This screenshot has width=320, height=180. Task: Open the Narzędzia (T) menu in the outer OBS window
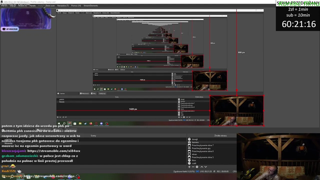[x=63, y=5]
